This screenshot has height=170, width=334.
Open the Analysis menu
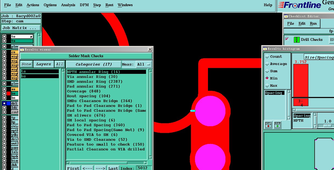pos(68,5)
